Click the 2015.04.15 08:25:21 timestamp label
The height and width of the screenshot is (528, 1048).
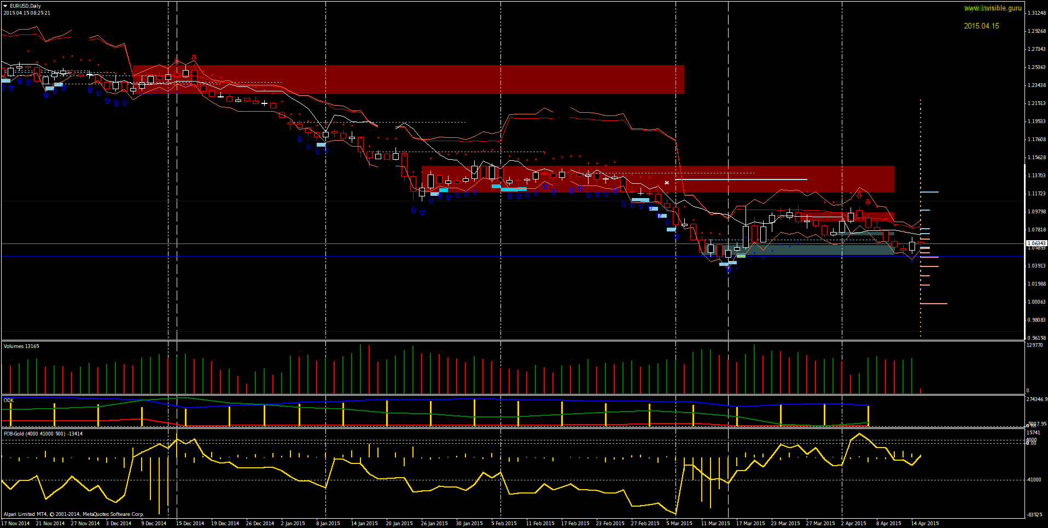click(x=27, y=13)
